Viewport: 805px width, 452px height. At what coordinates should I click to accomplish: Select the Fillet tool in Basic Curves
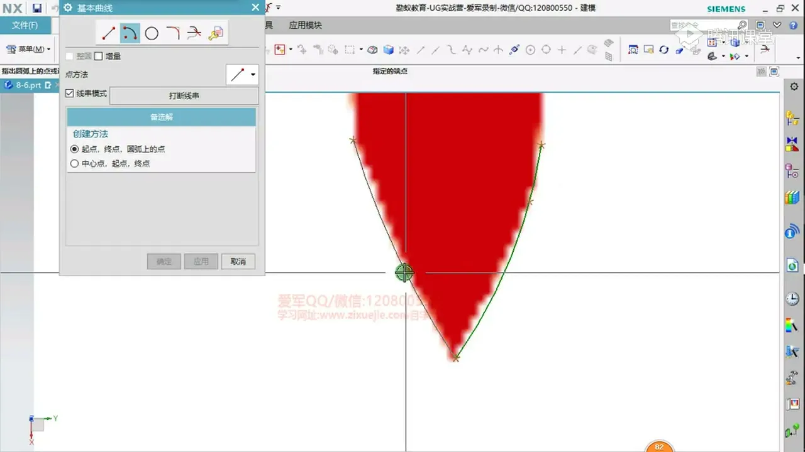click(173, 33)
